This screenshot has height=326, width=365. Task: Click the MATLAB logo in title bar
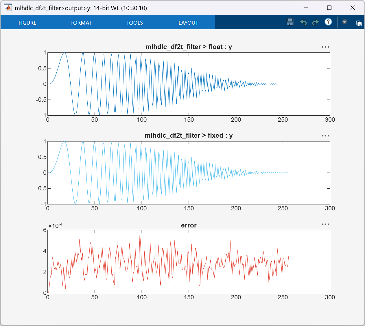(x=8, y=8)
